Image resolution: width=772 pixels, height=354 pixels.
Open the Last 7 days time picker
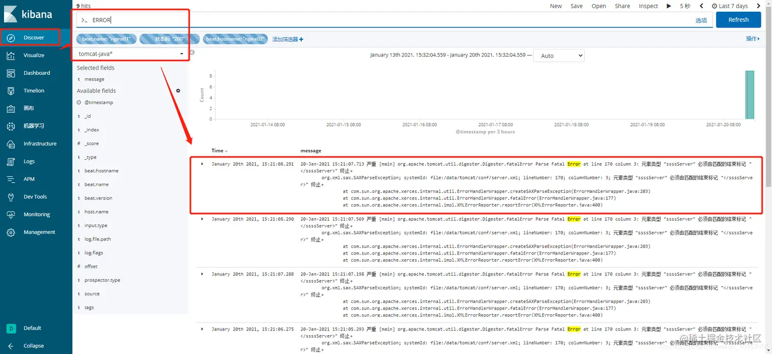point(730,6)
